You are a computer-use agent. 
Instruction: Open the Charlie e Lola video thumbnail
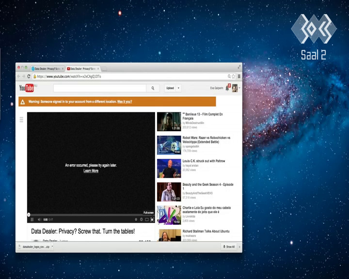169,215
